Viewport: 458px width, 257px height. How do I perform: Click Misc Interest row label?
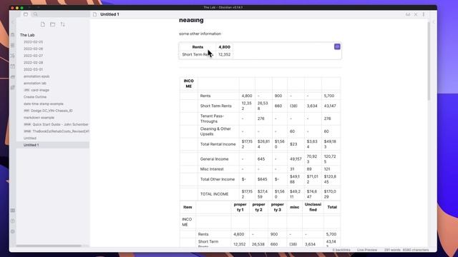click(x=212, y=169)
